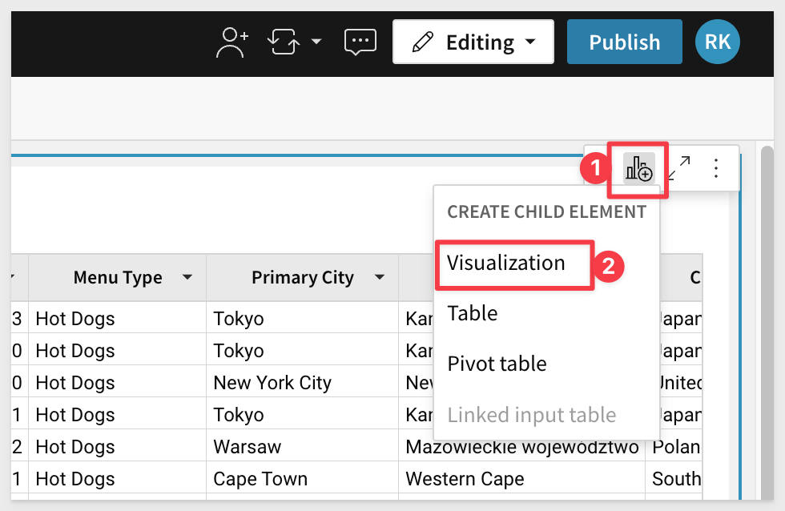Click the Publish button
The height and width of the screenshot is (511, 785).
tap(624, 42)
